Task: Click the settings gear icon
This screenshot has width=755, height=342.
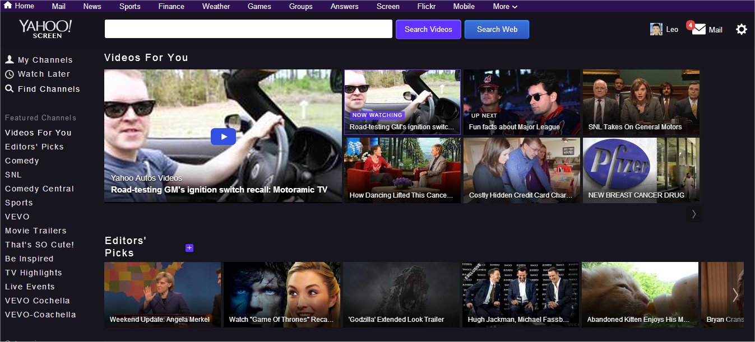Action: [x=741, y=30]
